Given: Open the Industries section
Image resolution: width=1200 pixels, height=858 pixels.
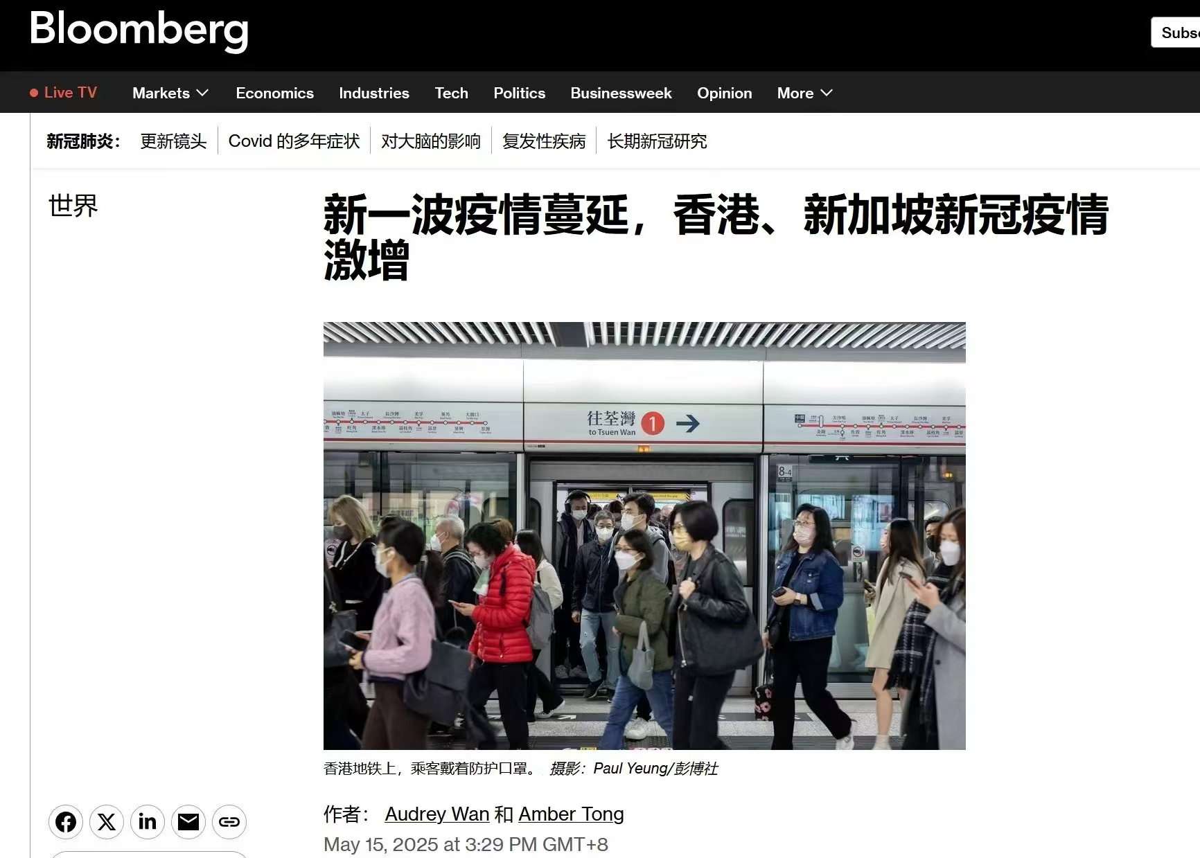Looking at the screenshot, I should click(x=374, y=93).
